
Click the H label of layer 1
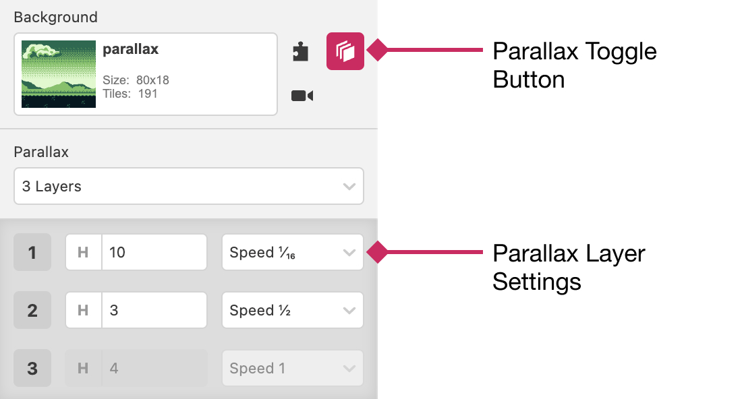(84, 253)
